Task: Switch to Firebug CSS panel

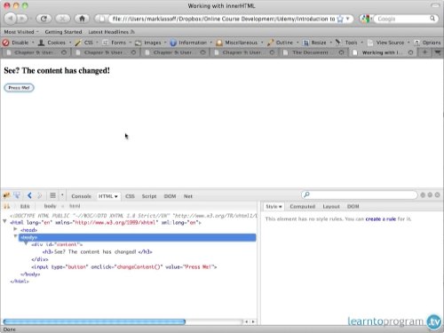Action: [x=130, y=196]
